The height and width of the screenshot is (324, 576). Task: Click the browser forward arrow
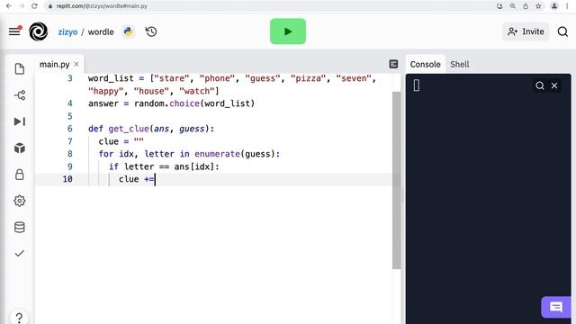click(x=22, y=6)
